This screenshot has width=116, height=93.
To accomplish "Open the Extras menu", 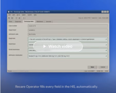I will click(x=24, y=15).
